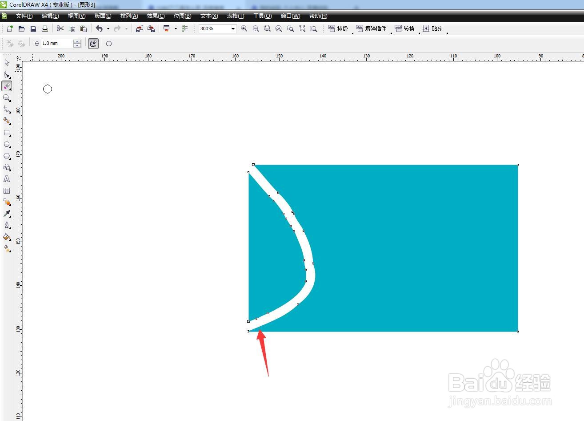Open the 排列(A) menu

coord(129,16)
